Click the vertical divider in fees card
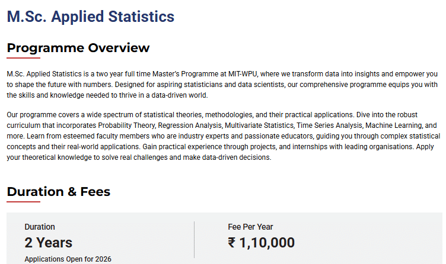The width and height of the screenshot is (446, 264). [194, 240]
